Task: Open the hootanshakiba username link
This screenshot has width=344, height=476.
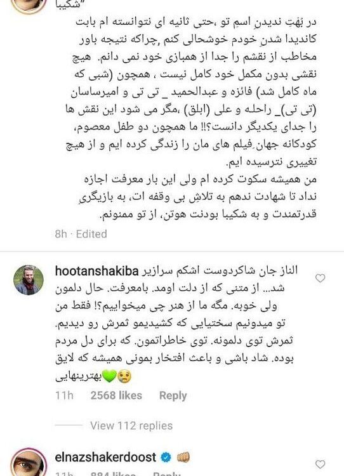Action: point(97,271)
